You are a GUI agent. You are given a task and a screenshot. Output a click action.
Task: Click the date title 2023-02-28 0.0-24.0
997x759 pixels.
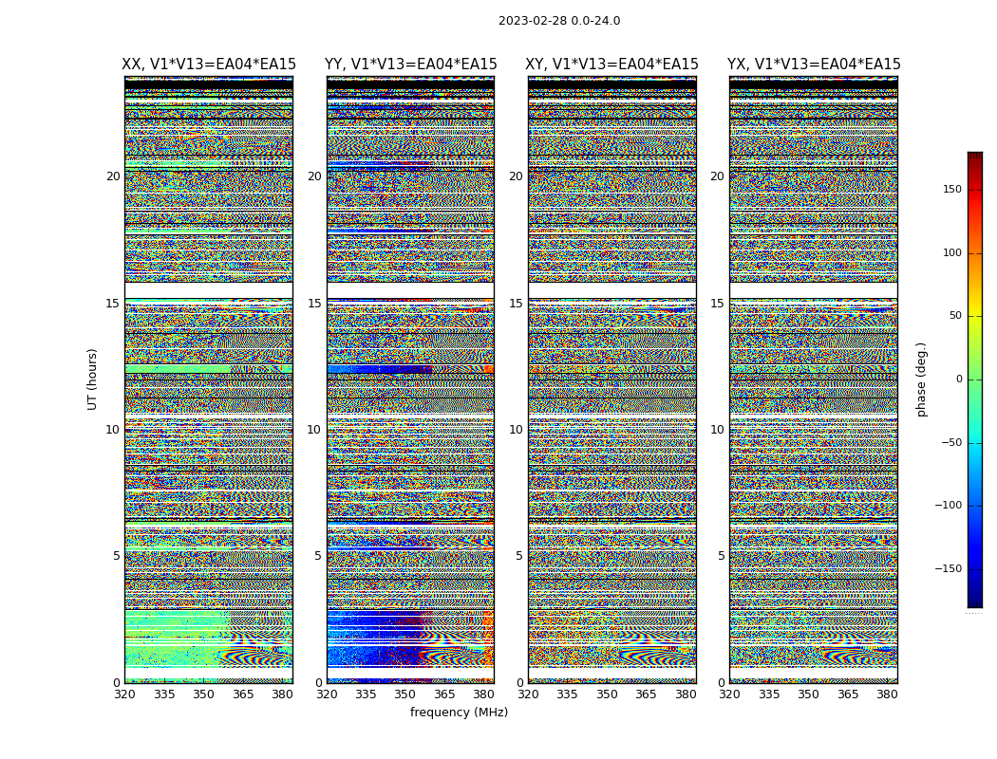point(559,21)
